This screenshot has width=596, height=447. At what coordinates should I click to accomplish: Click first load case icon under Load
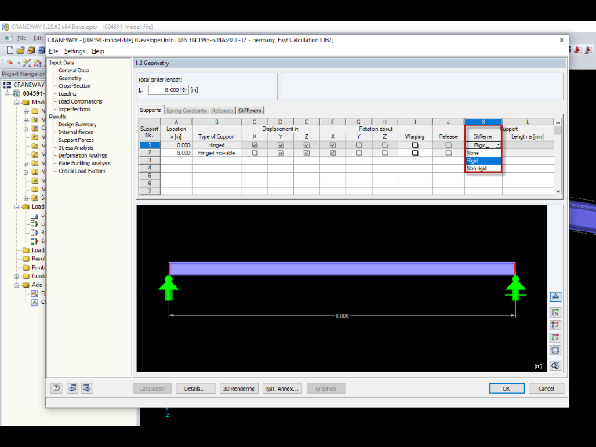click(35, 215)
